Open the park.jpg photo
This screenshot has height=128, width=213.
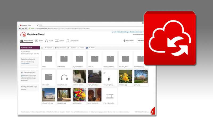click(141, 77)
